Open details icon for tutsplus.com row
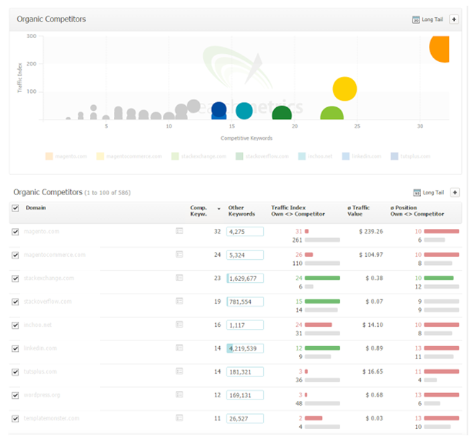Image resolution: width=475 pixels, height=447 pixels. 179,371
